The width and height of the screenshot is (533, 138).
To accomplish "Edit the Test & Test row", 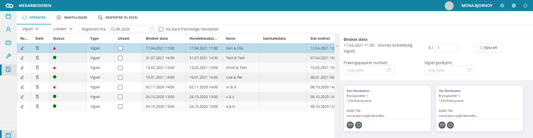I will pos(22,58).
